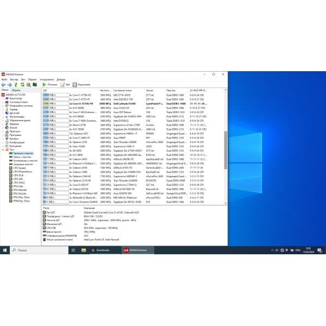Expand the Мережа tree node
Image resolution: width=326 pixels, height=326 pixels.
pos(3,124)
